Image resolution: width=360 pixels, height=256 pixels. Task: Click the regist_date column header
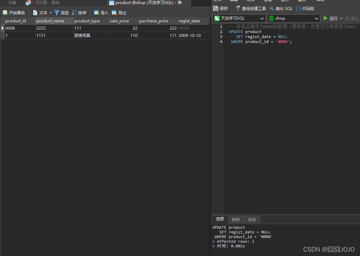(194, 21)
